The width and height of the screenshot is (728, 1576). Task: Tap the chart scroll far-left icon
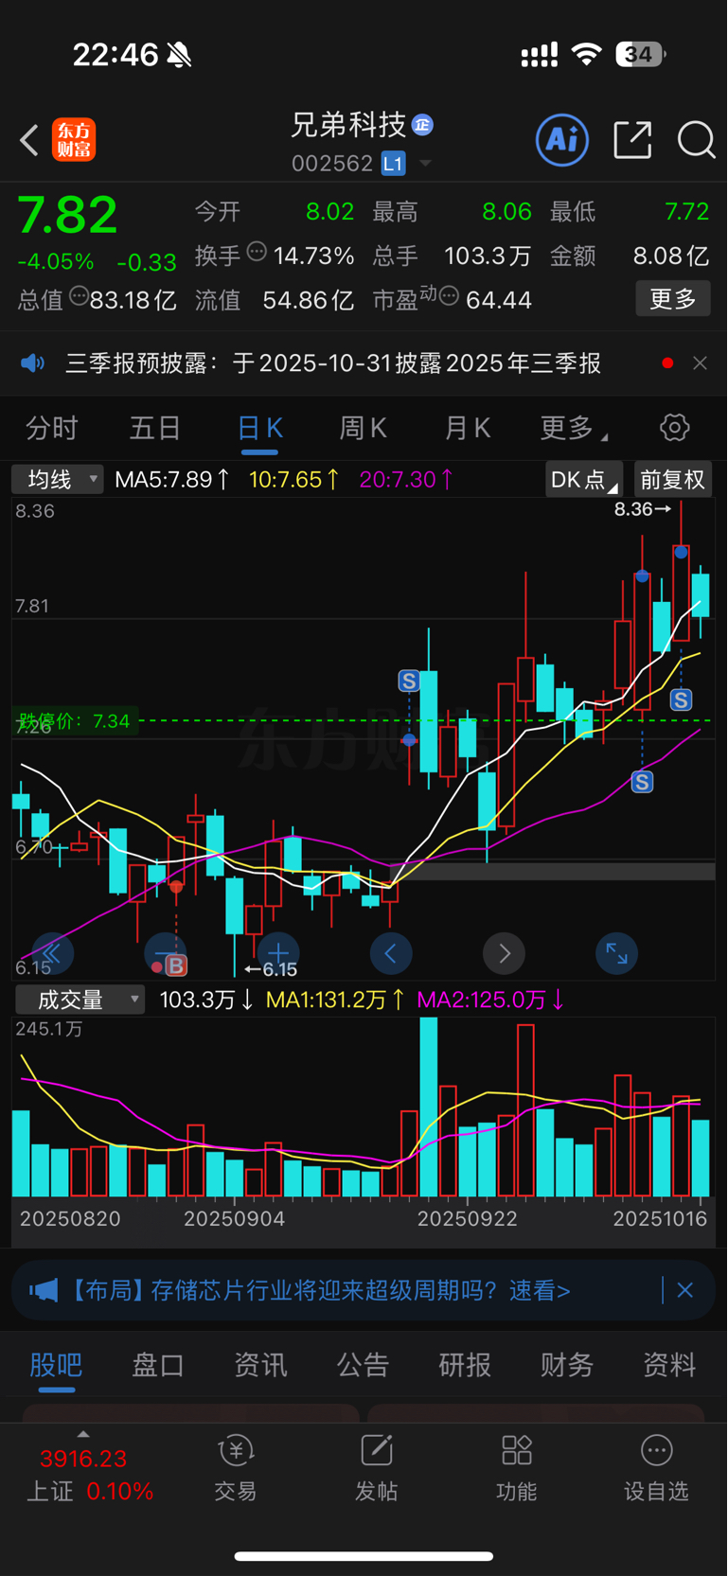[x=52, y=953]
